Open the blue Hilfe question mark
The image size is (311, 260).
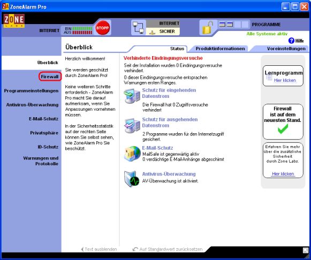point(291,41)
